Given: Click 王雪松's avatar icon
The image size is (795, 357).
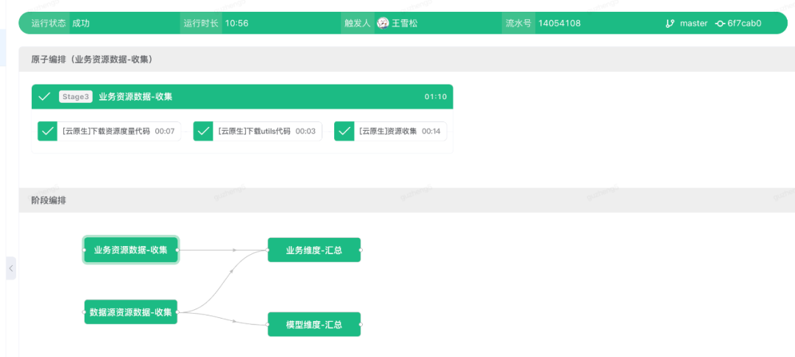Looking at the screenshot, I should 384,23.
